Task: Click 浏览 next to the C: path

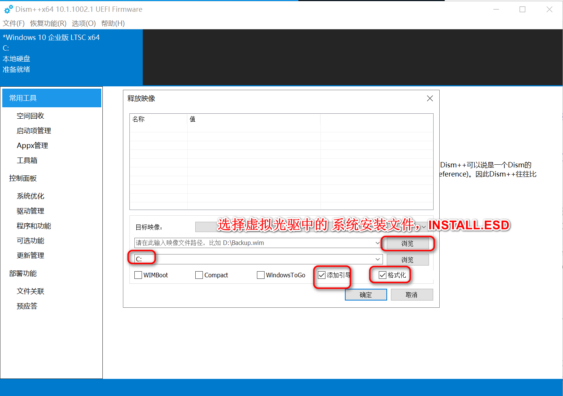Action: coord(408,260)
